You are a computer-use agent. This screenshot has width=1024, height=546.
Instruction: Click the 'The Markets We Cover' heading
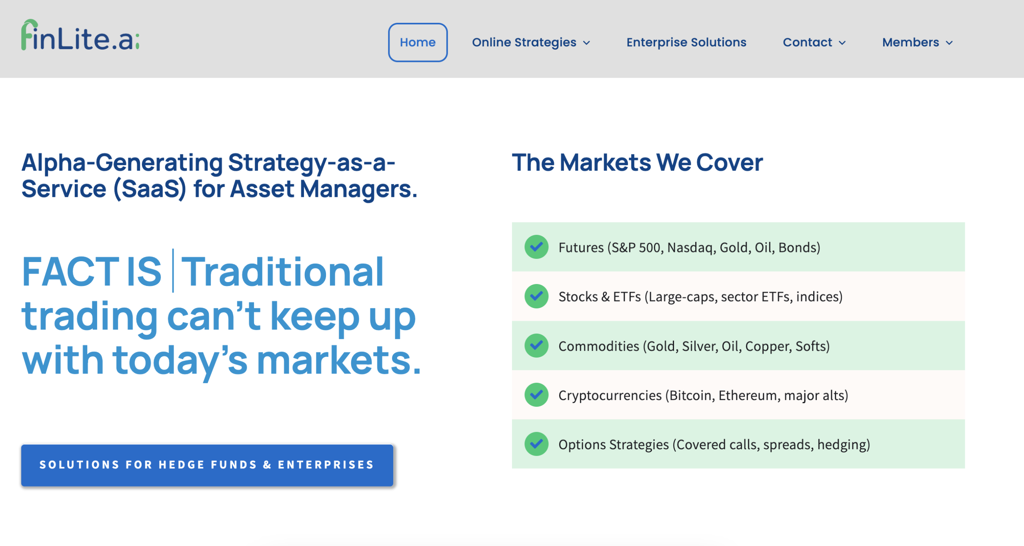point(637,162)
